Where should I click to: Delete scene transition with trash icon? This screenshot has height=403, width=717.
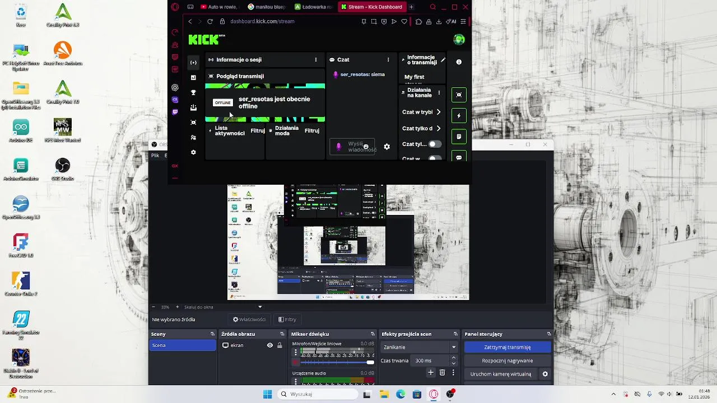[442, 373]
